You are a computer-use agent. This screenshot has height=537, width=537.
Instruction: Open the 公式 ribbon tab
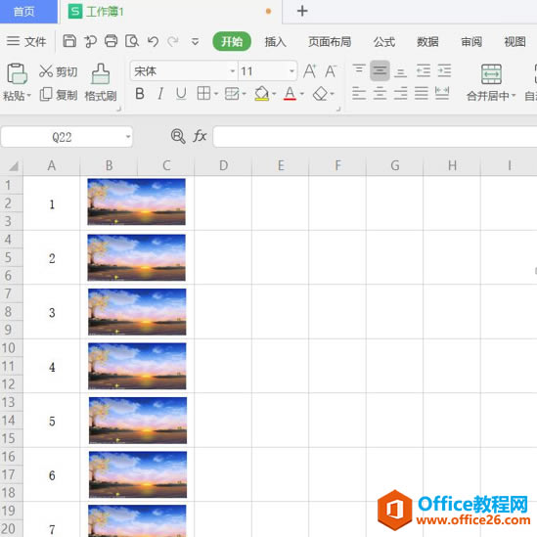coord(384,42)
